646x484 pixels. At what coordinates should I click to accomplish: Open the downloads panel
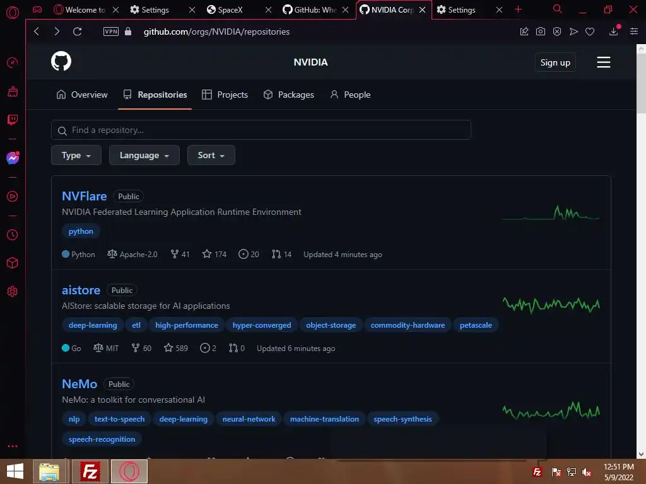click(614, 32)
